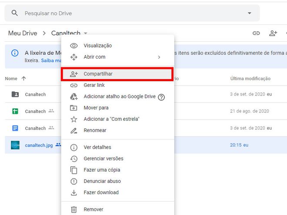Click the blue Docs file icon

click(15, 128)
